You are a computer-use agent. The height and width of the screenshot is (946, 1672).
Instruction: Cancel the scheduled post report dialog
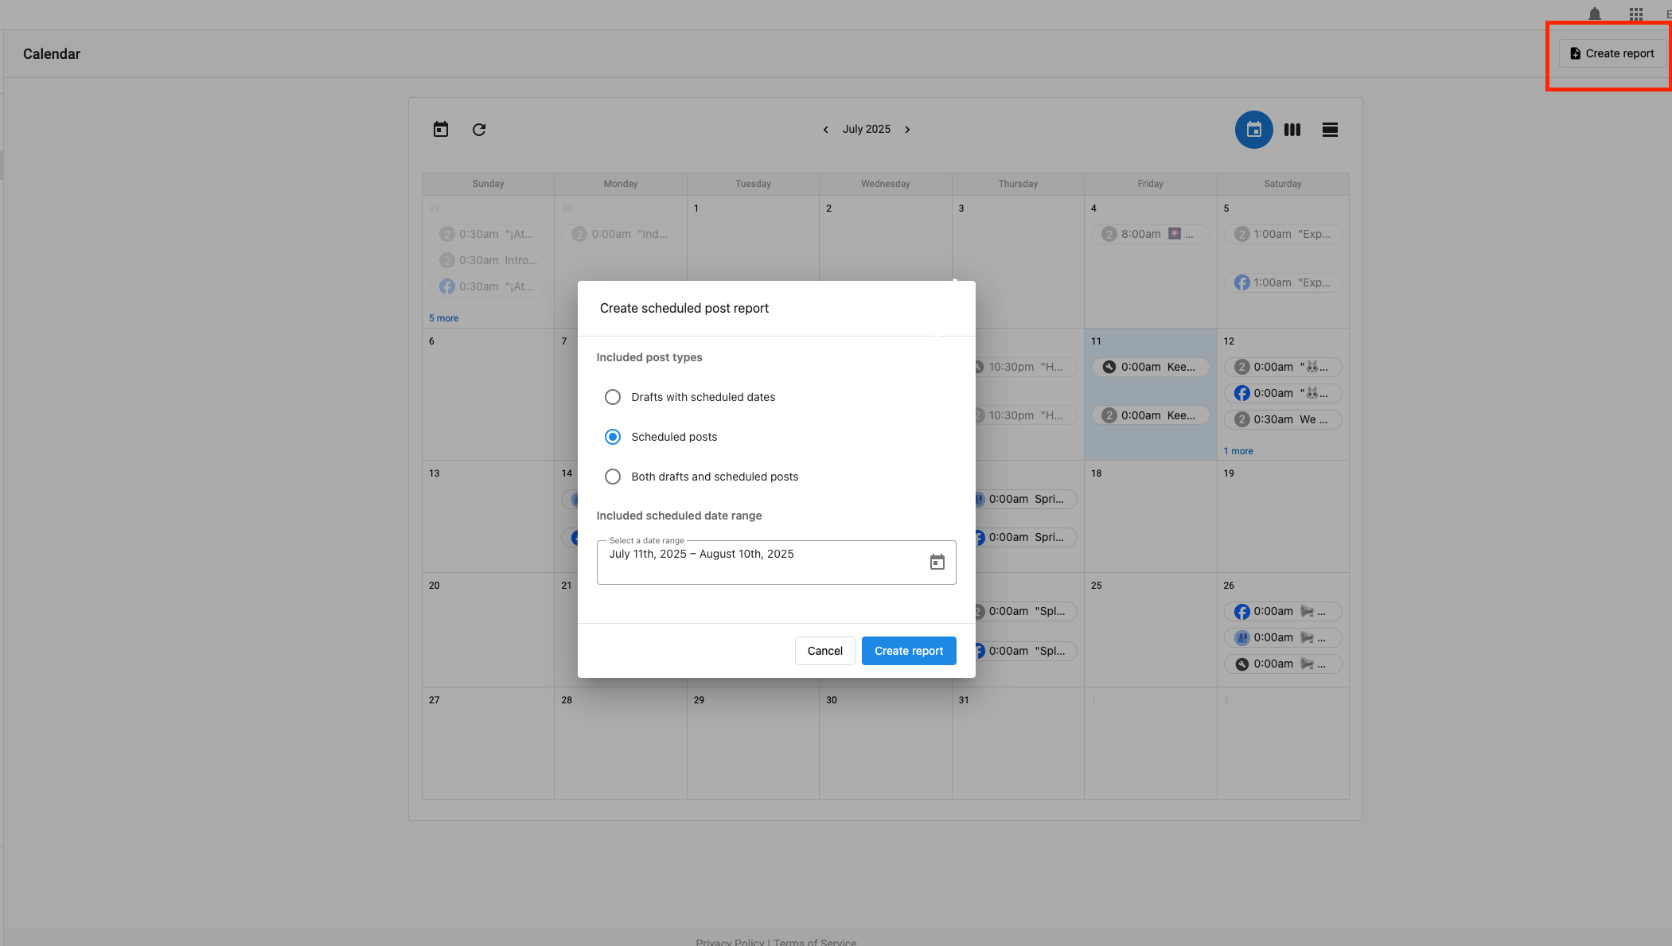click(x=824, y=650)
